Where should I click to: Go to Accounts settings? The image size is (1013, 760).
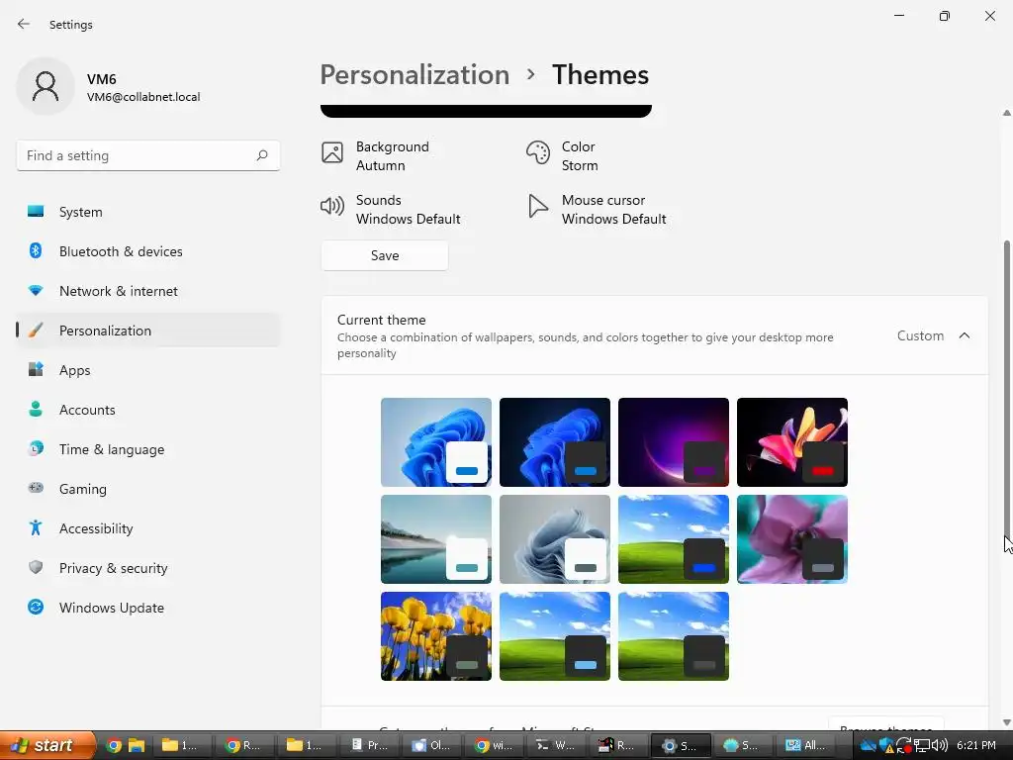coord(148,410)
